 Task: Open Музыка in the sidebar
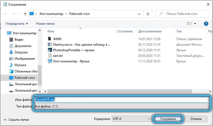click(x=20, y=65)
